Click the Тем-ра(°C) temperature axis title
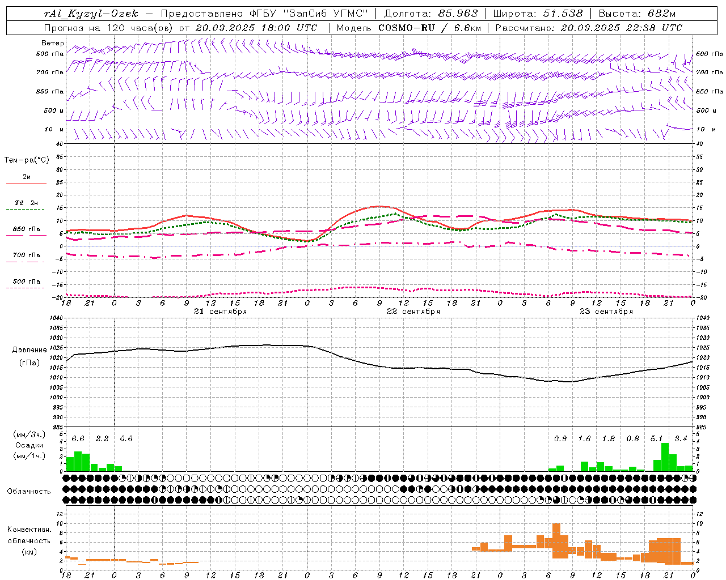Image resolution: width=726 pixels, height=580 pixels. point(27,160)
